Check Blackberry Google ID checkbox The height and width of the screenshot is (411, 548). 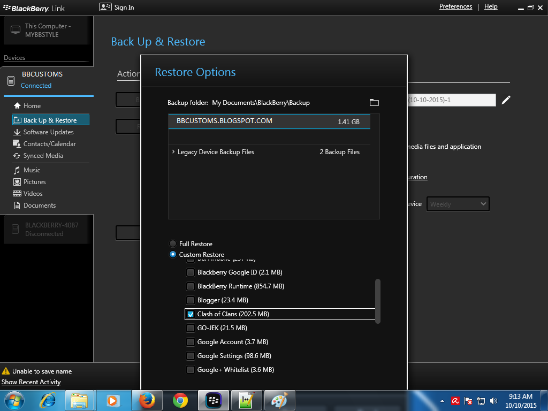pos(190,272)
